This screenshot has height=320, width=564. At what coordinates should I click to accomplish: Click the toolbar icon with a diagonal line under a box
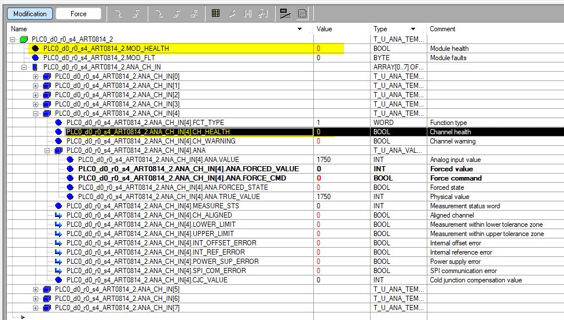285,14
